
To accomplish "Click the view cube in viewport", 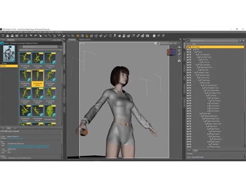I will pos(171,52).
